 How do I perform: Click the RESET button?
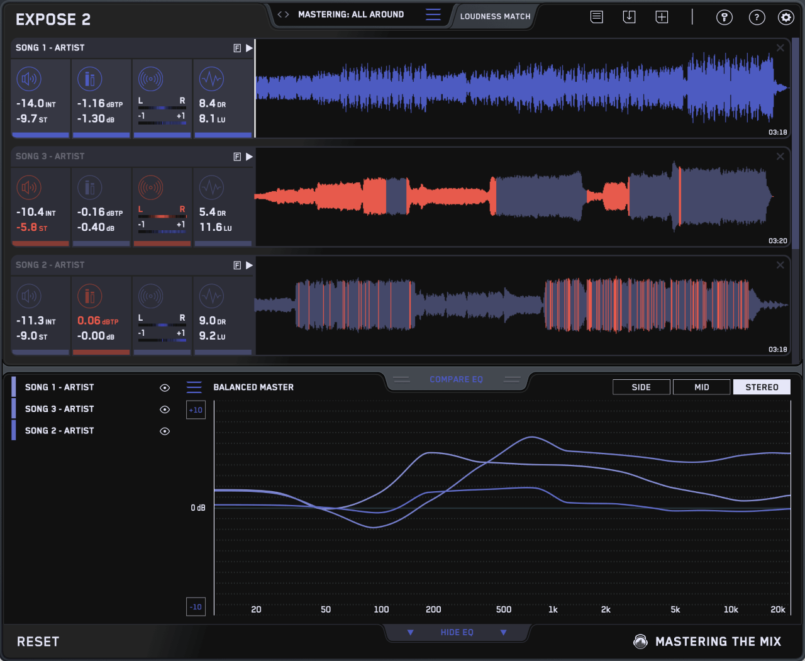coord(38,641)
